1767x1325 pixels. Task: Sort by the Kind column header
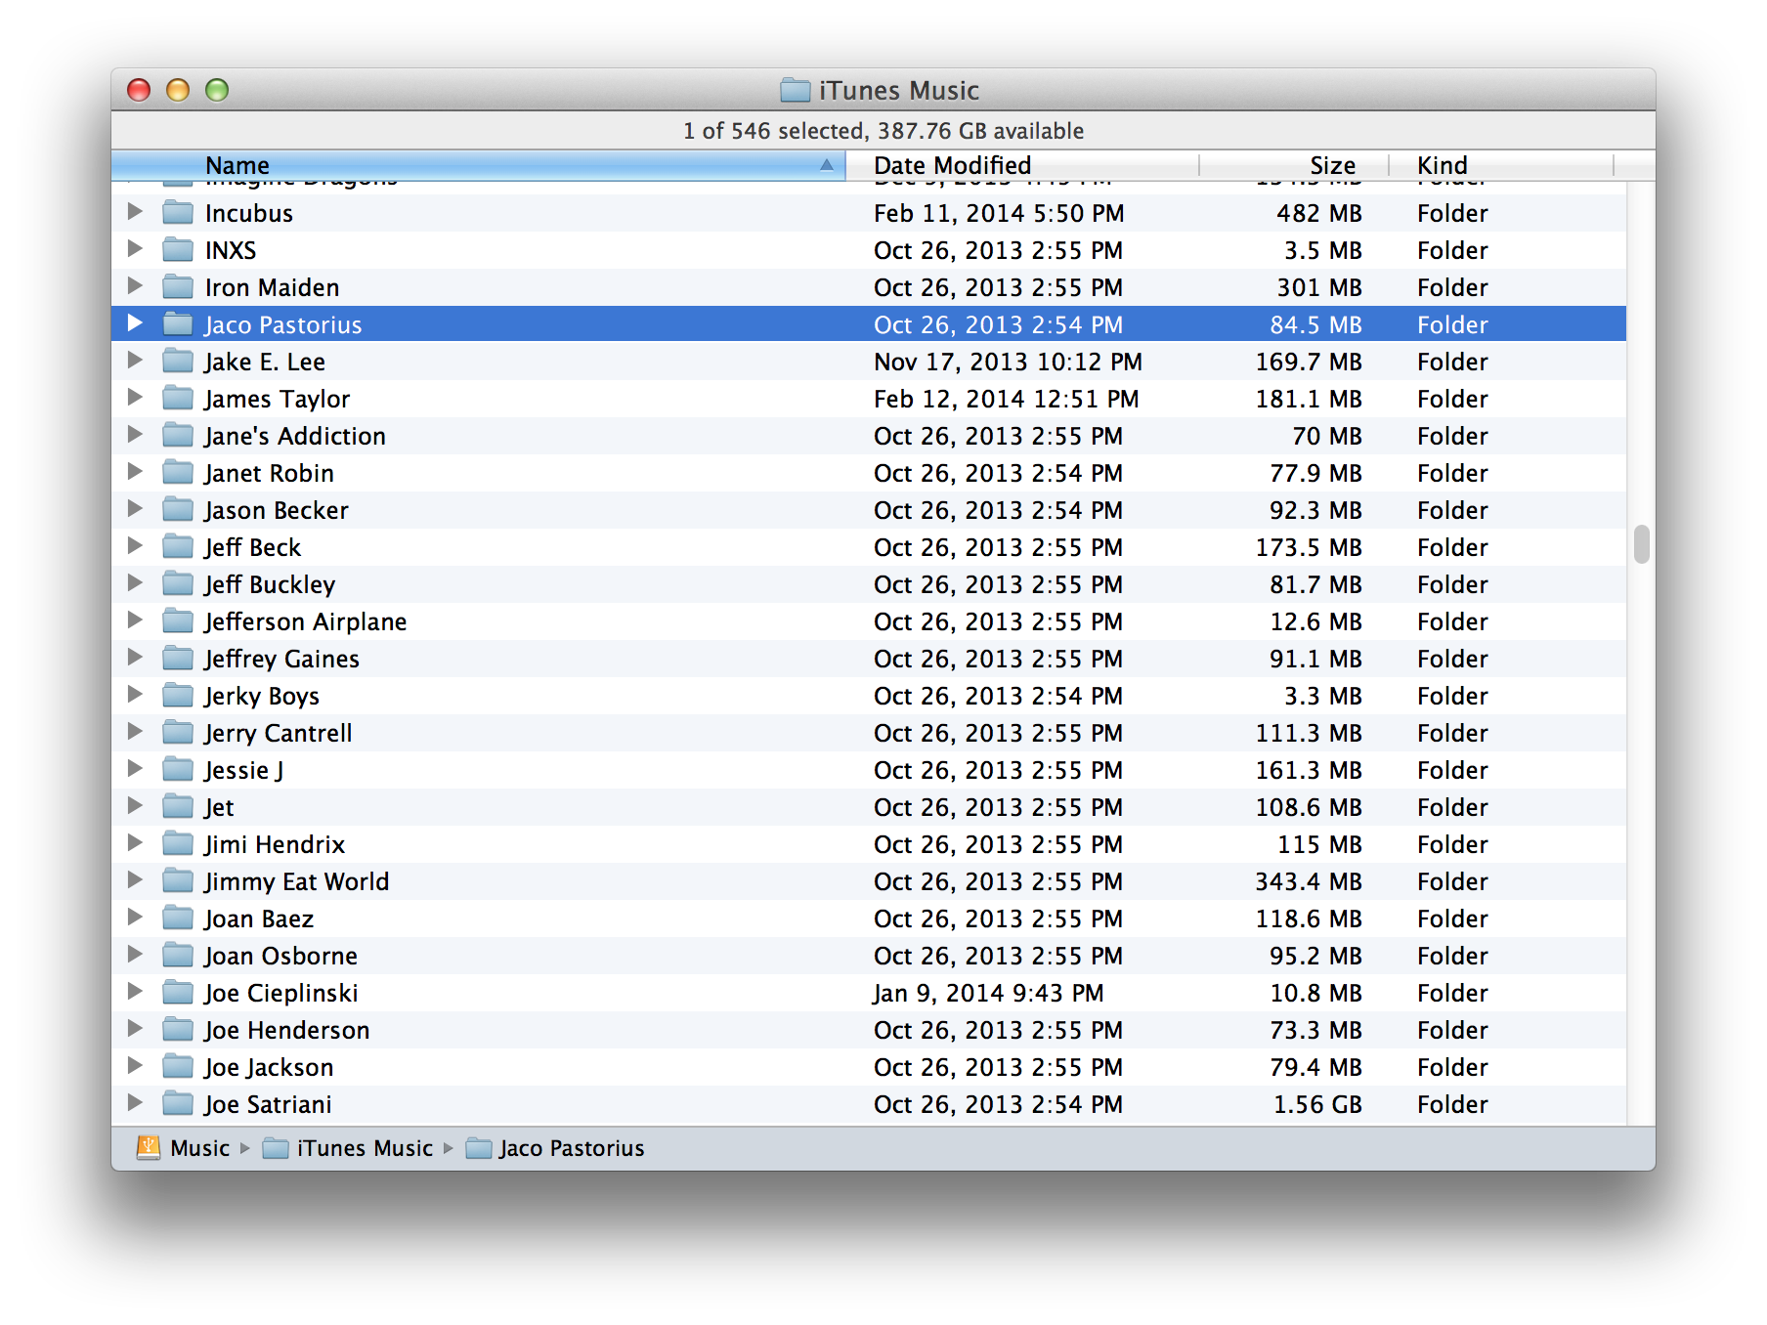click(1501, 165)
